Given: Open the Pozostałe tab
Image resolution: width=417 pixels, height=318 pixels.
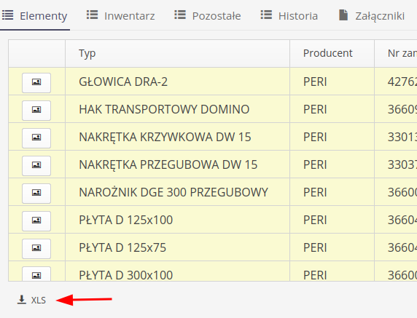Looking at the screenshot, I should 208,16.
